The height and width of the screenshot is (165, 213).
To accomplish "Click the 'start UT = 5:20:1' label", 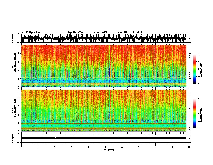I will [x=130, y=32].
